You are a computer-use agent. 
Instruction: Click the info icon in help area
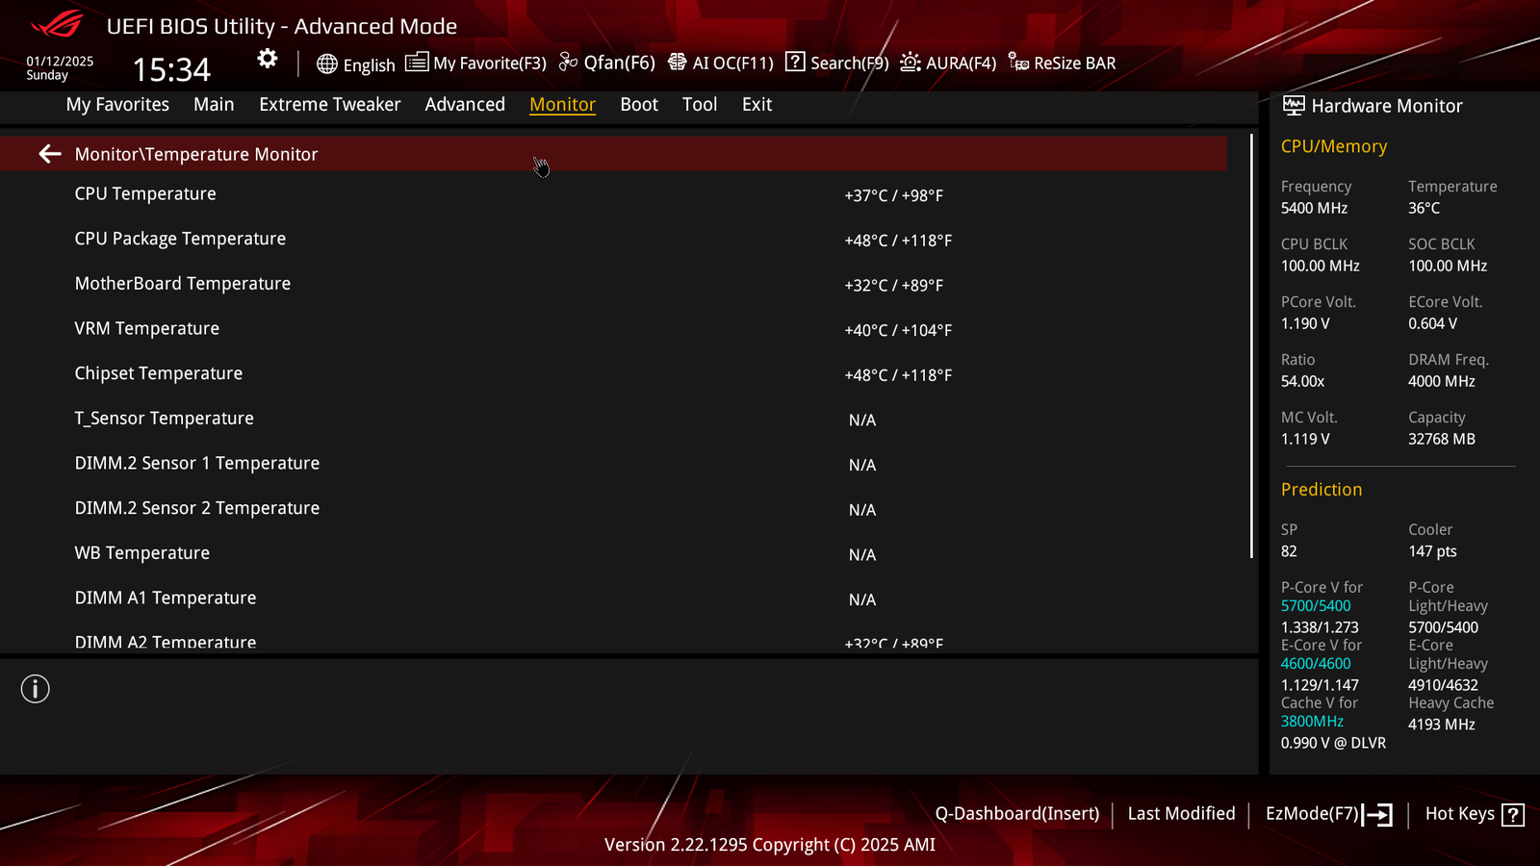pyautogui.click(x=36, y=689)
